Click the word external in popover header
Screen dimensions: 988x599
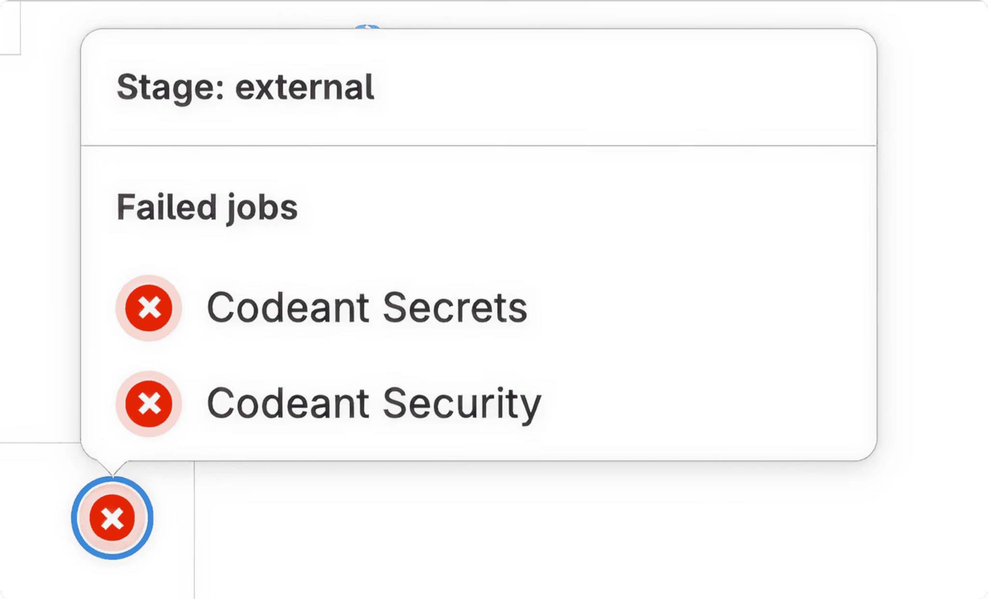point(304,87)
